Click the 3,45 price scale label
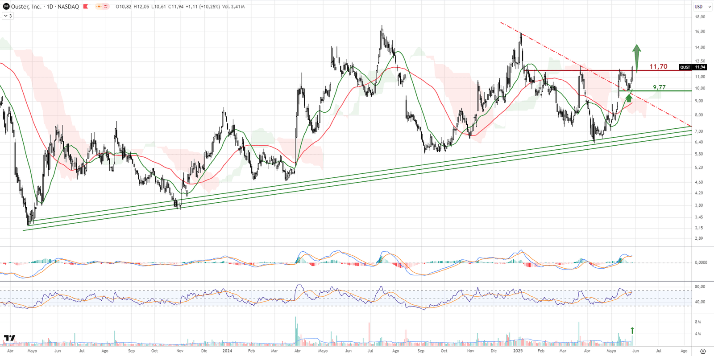This screenshot has height=356, width=714. pos(699,217)
